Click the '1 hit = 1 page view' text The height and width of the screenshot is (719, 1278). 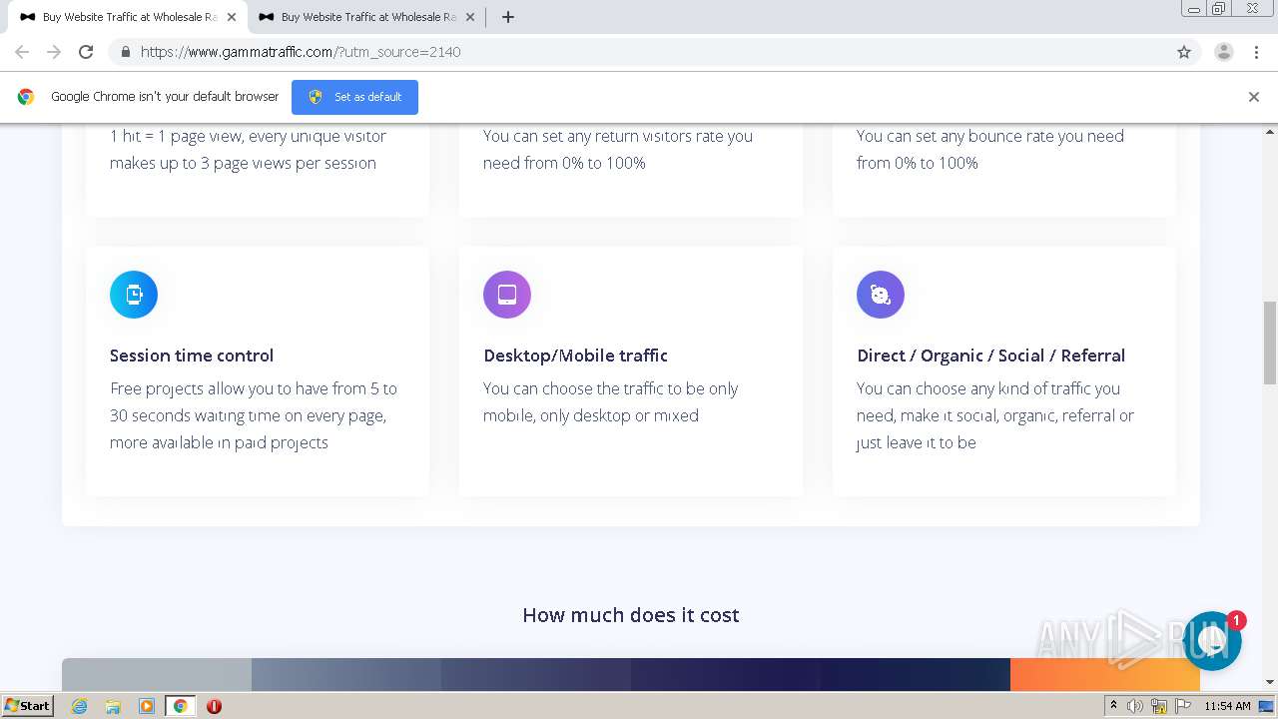[x=248, y=150]
